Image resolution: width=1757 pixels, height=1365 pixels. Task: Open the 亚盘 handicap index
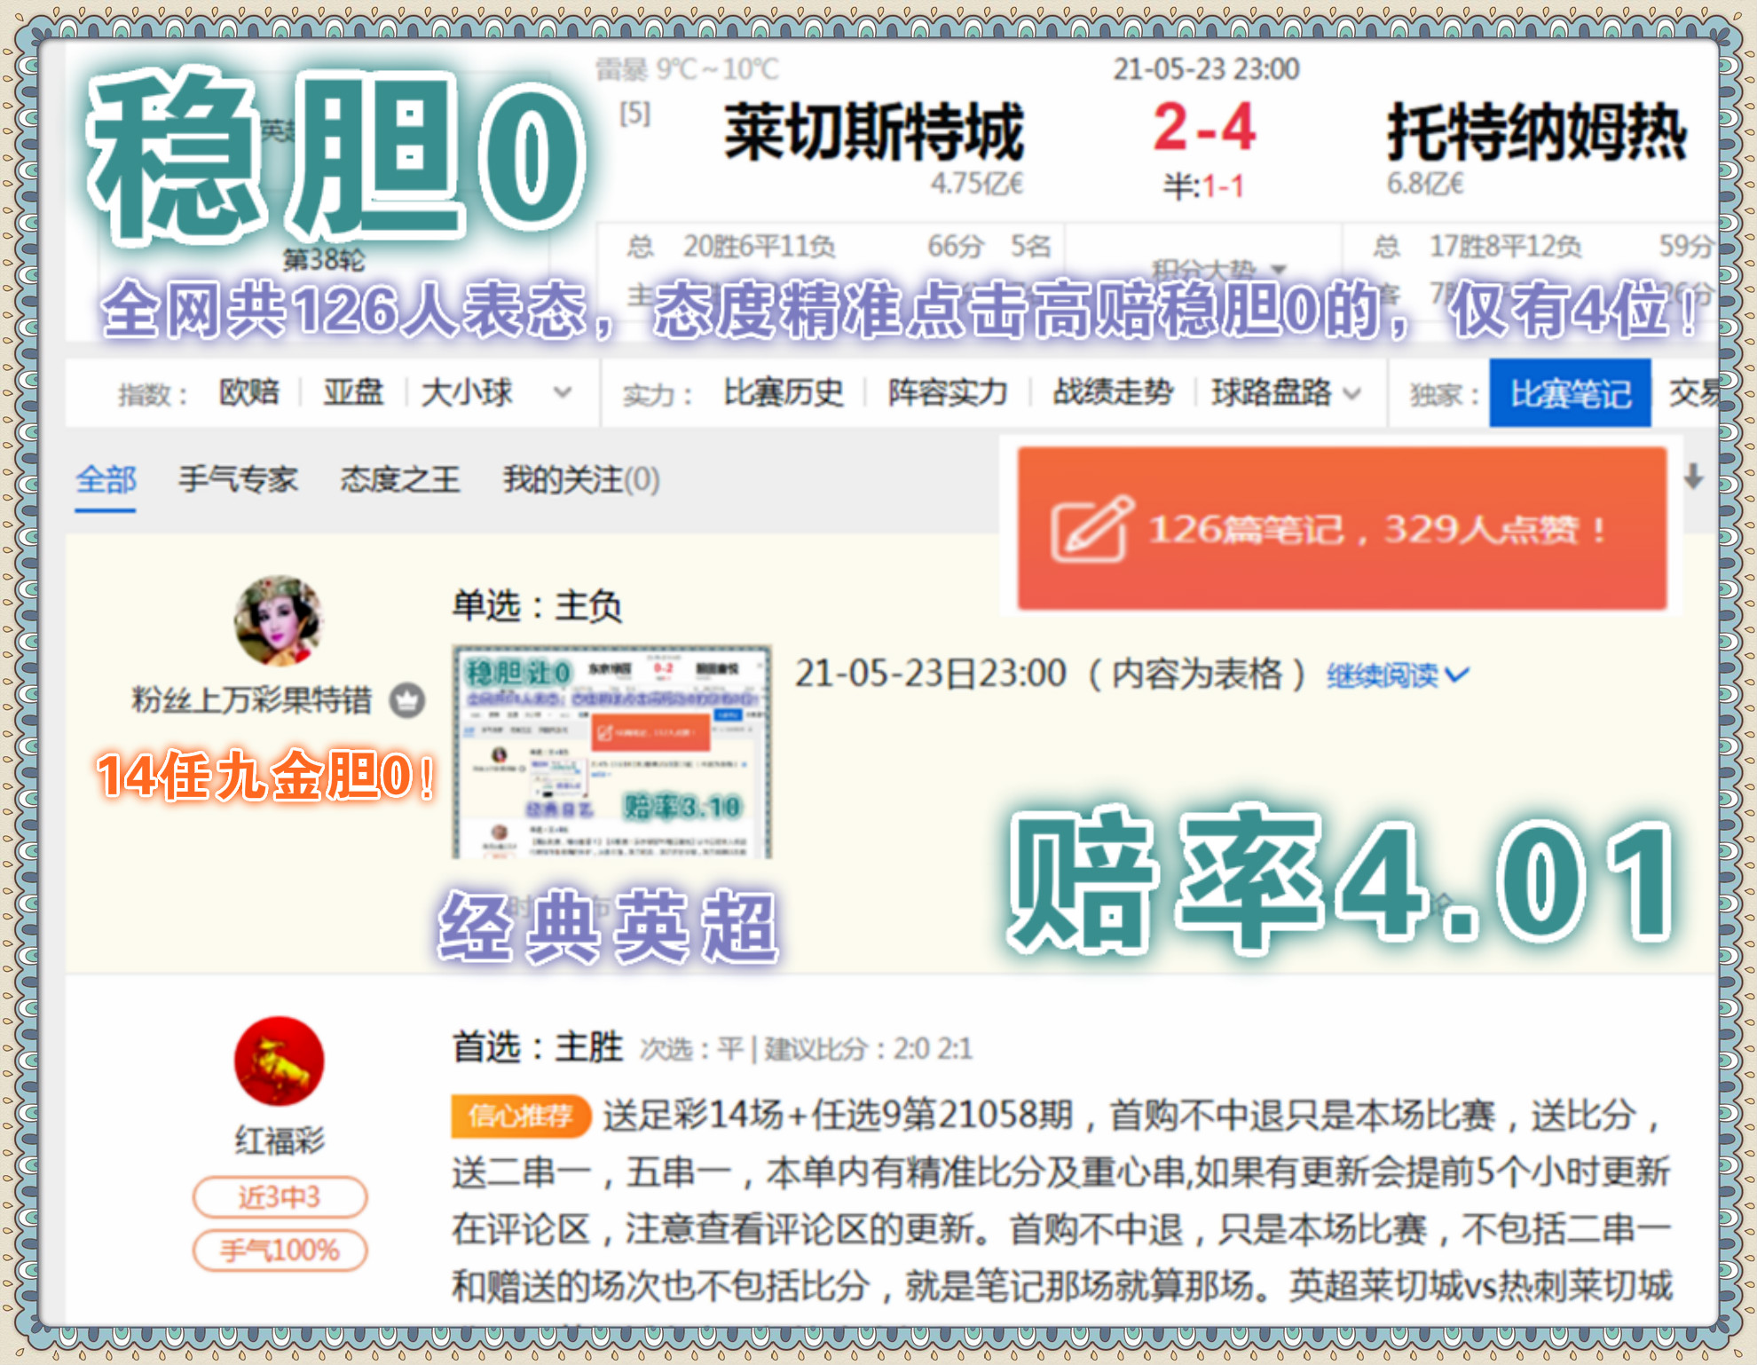pyautogui.click(x=352, y=392)
